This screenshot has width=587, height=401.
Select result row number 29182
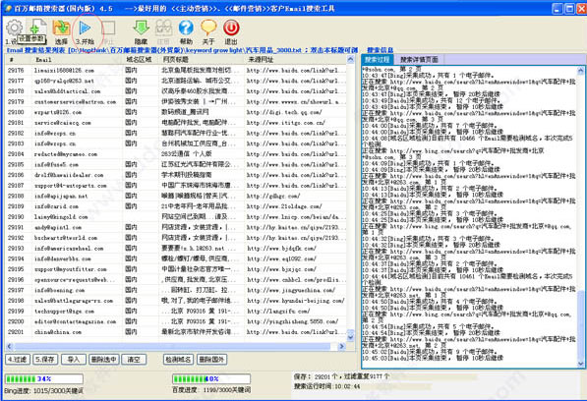(176, 133)
